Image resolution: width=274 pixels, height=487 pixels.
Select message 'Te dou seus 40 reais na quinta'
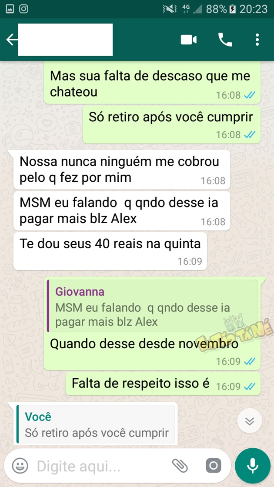pyautogui.click(x=110, y=251)
